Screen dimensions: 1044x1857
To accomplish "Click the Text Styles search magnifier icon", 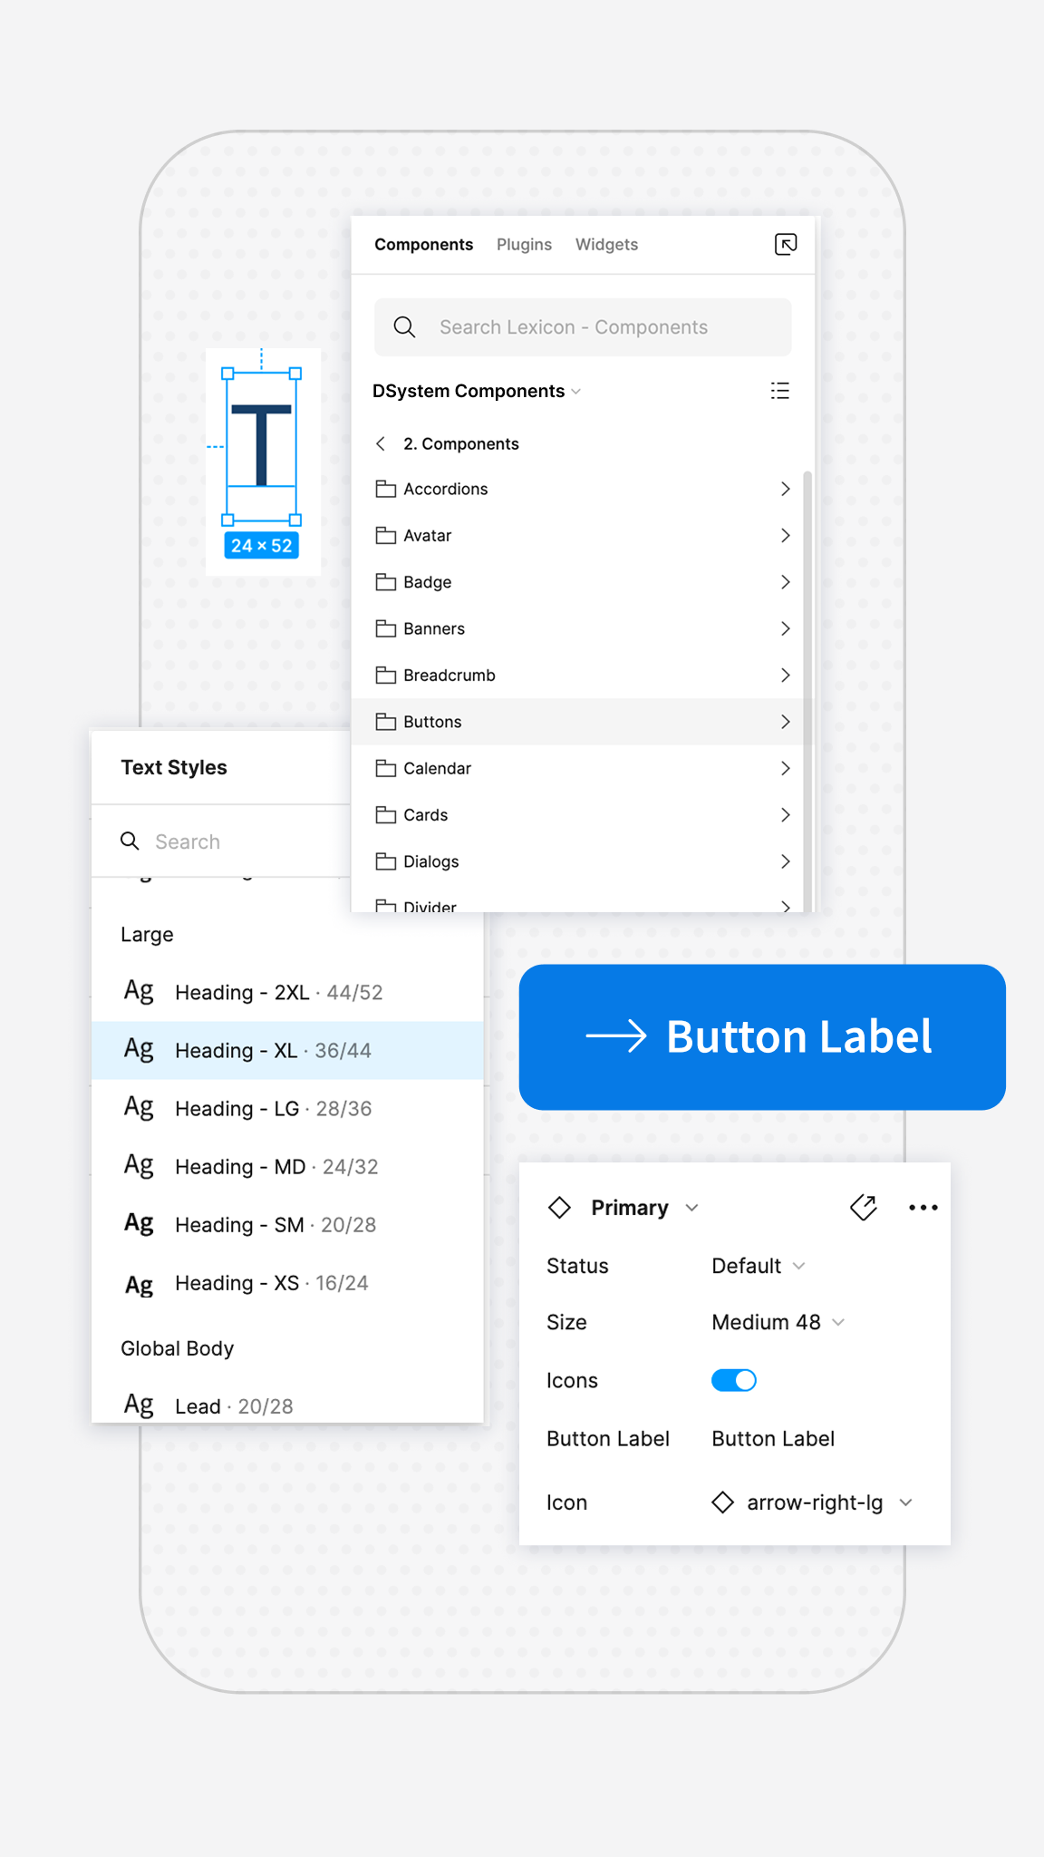I will click(x=130, y=841).
